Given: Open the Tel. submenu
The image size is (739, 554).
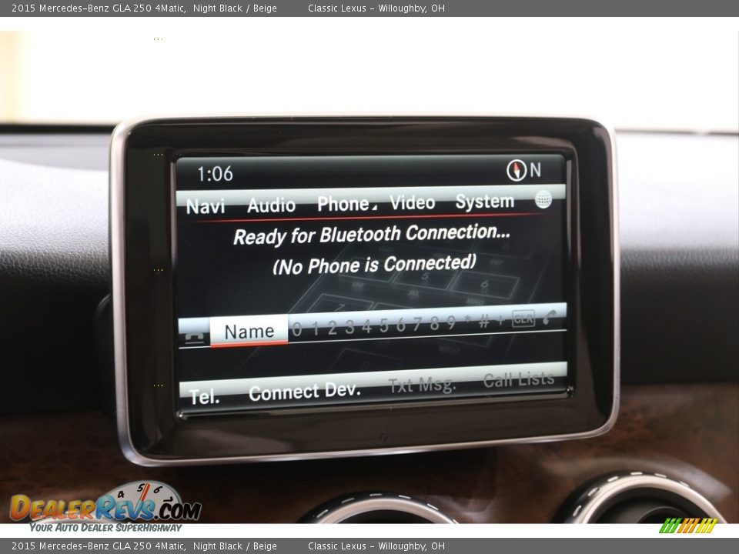Looking at the screenshot, I should [x=205, y=397].
